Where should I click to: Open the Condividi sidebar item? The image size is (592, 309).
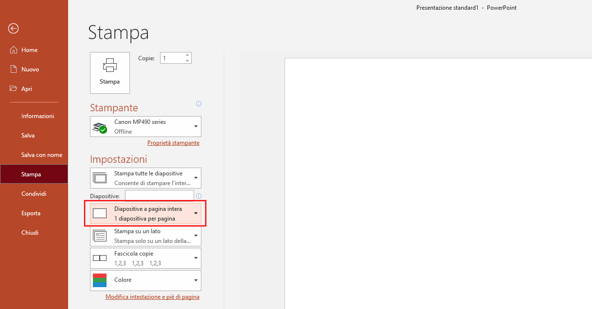pos(34,194)
